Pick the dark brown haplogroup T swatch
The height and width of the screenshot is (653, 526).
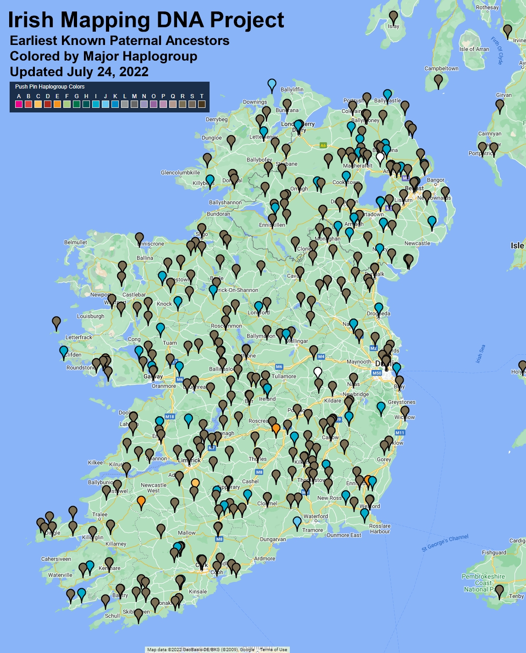[202, 104]
